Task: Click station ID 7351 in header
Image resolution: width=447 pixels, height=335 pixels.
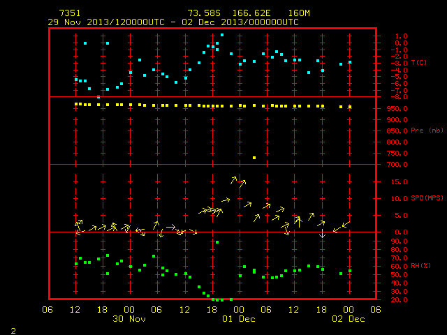Action: click(70, 13)
